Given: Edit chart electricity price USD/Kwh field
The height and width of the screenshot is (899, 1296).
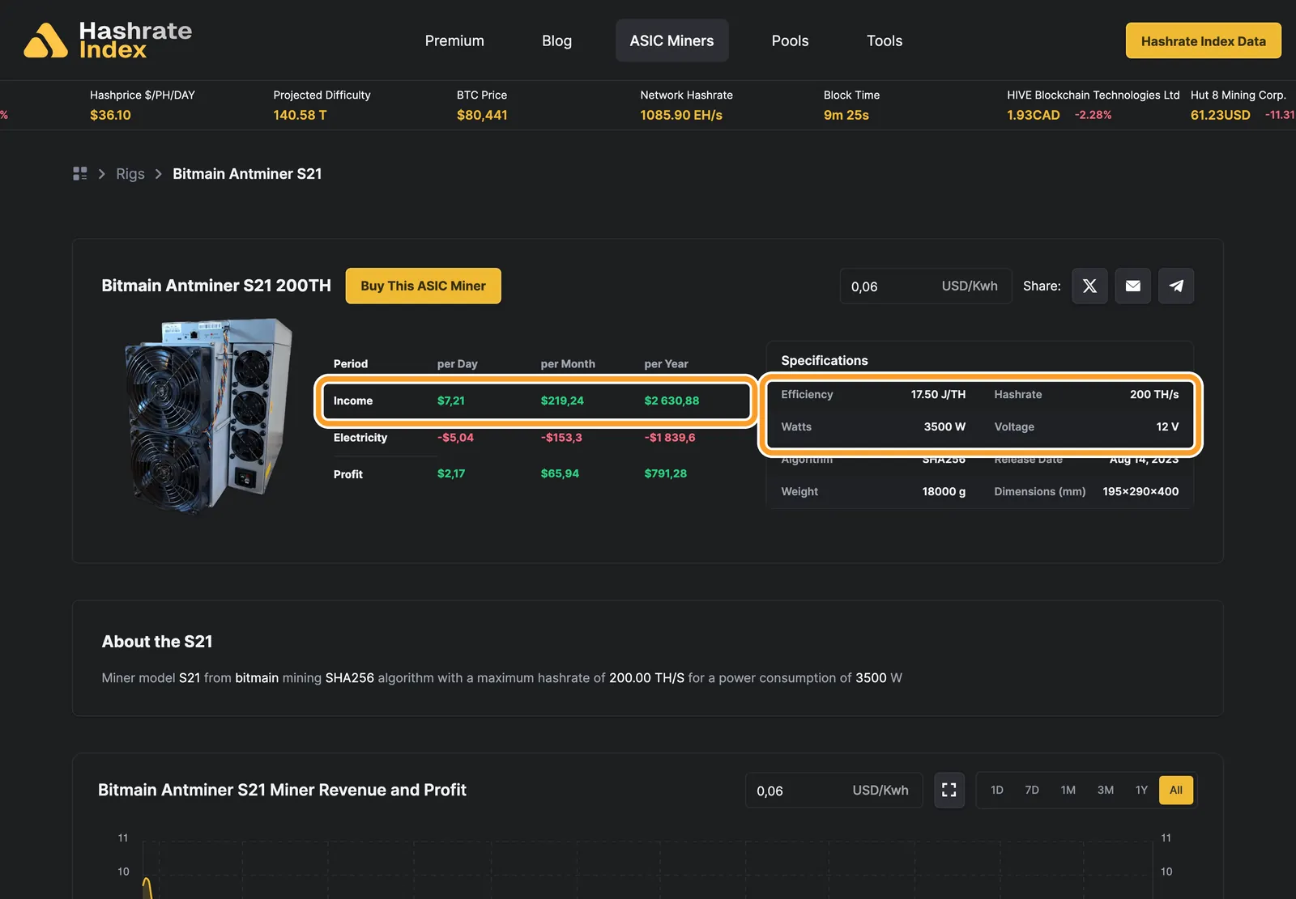Looking at the screenshot, I should tap(833, 790).
